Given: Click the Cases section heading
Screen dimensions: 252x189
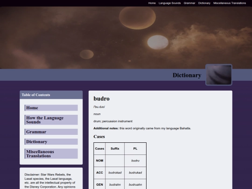Looking at the screenshot, I should pos(99,137).
